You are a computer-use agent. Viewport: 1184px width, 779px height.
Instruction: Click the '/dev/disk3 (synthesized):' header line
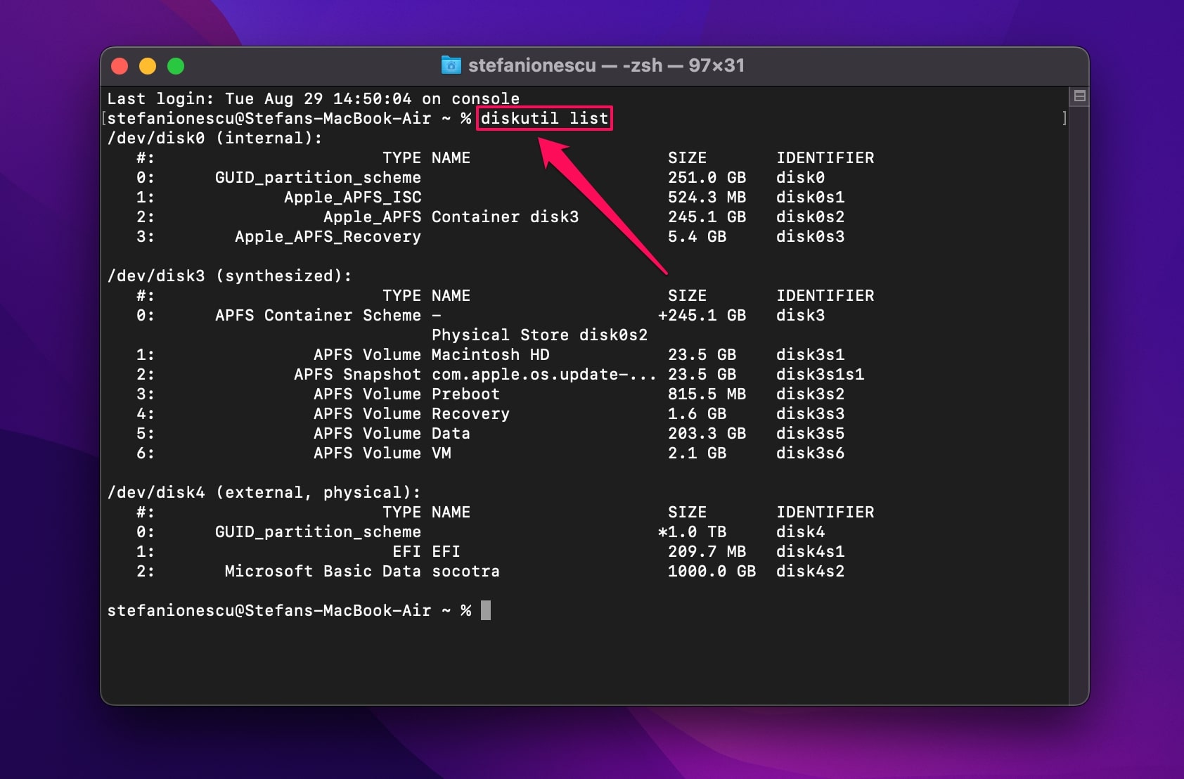click(229, 276)
